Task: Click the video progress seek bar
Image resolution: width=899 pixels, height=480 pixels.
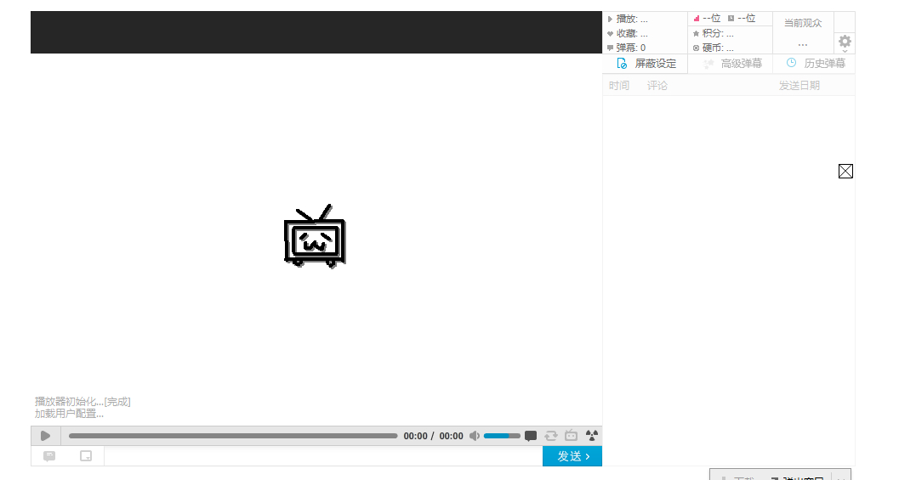Action: pos(233,436)
